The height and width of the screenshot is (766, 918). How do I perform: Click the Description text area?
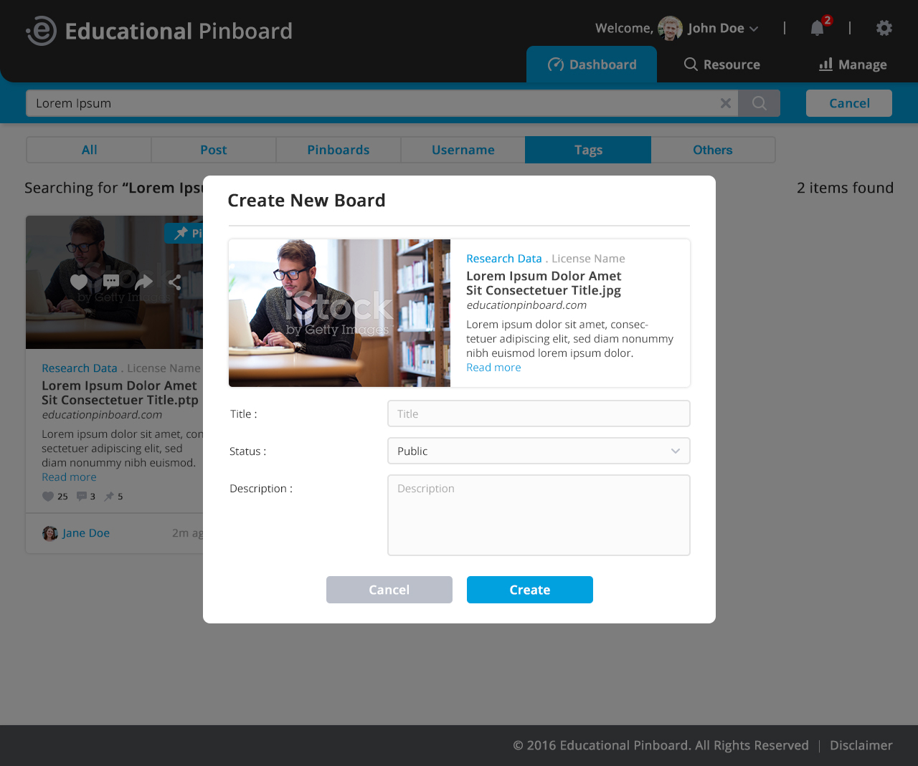538,514
